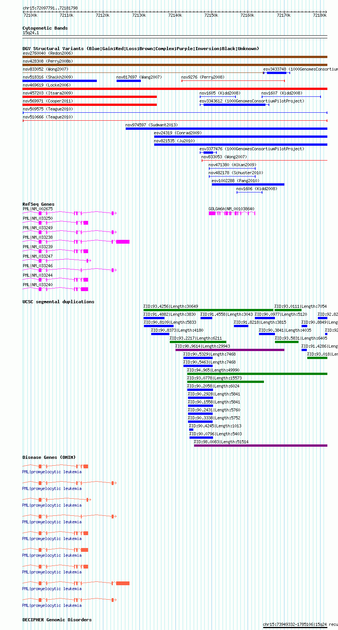Click the chr15:72097791..72181798 region label
Image resolution: width=338 pixels, height=630 pixels.
(x=50, y=8)
